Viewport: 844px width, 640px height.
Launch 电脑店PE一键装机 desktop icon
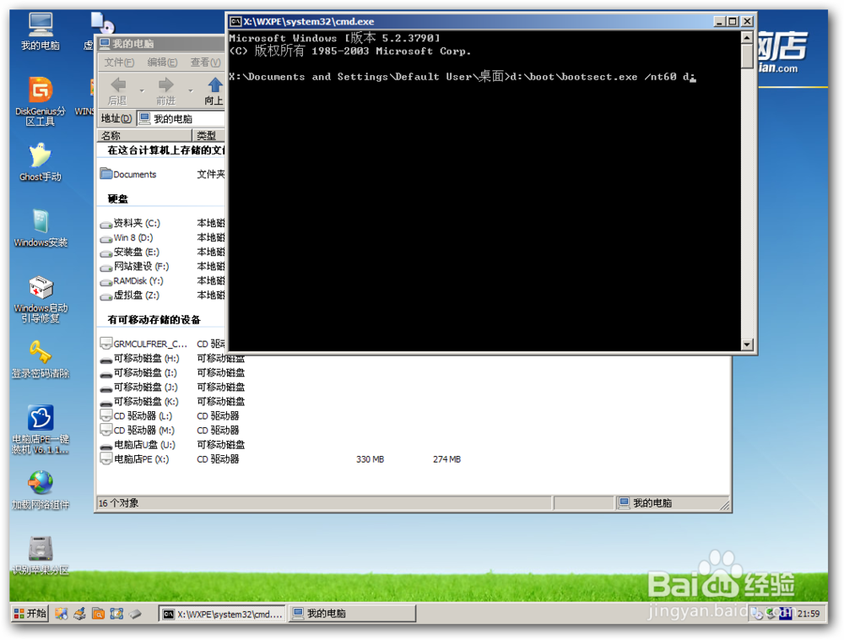pyautogui.click(x=41, y=430)
